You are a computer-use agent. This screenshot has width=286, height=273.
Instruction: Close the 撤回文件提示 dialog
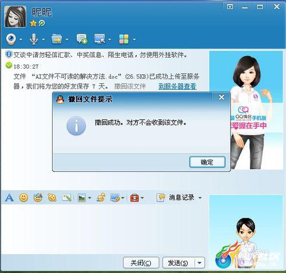(x=221, y=98)
